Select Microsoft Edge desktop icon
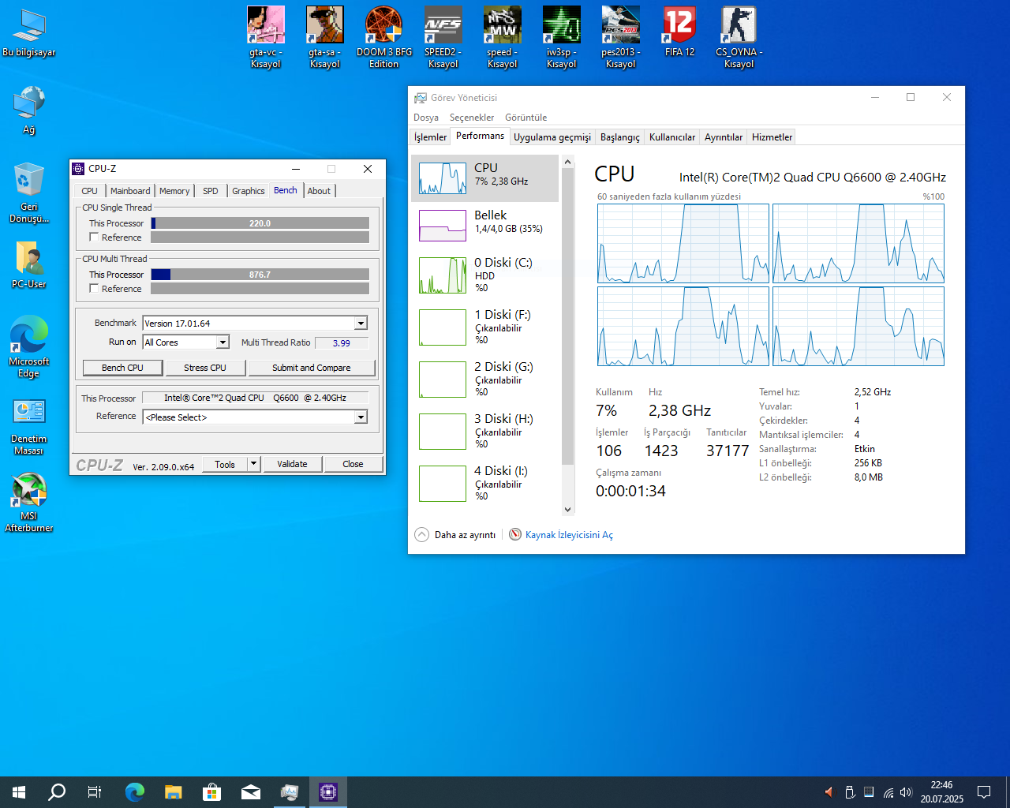 click(x=29, y=347)
